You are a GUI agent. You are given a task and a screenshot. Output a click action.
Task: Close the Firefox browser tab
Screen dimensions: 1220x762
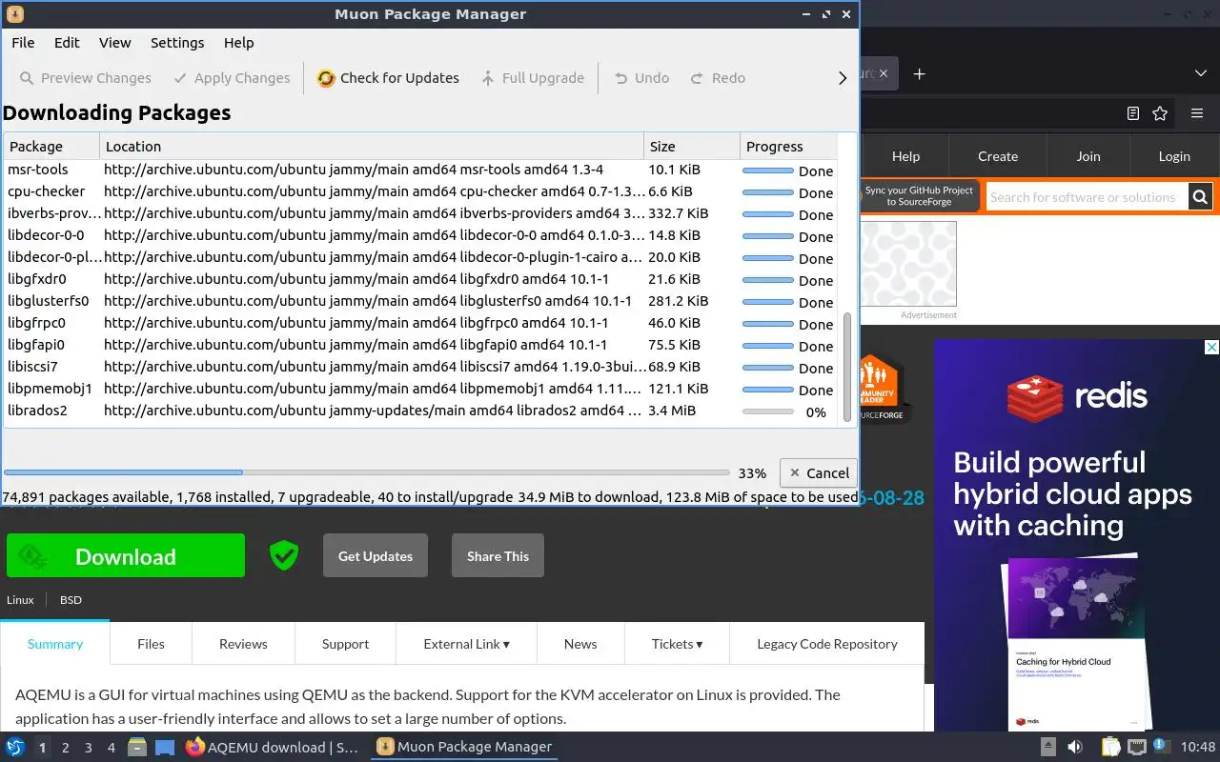(x=884, y=73)
